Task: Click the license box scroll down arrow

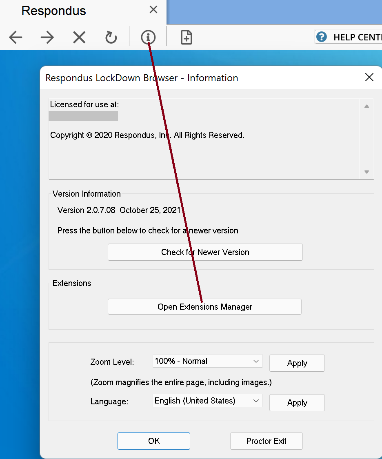Action: [x=366, y=172]
